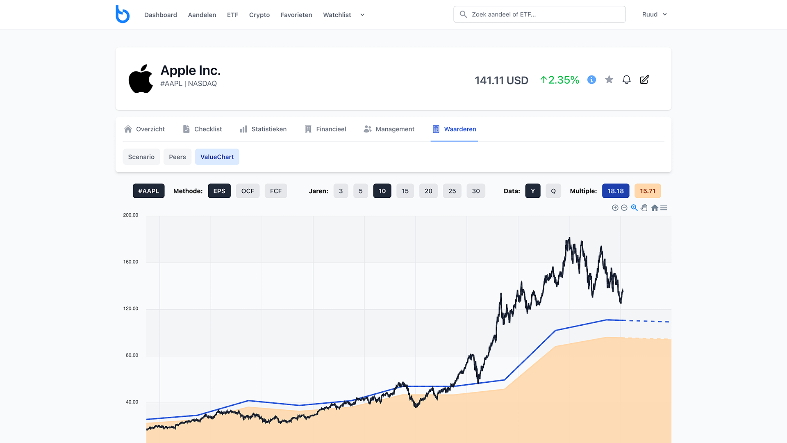Switch to Checklist tab
Viewport: 787px width, 443px height.
click(x=202, y=129)
